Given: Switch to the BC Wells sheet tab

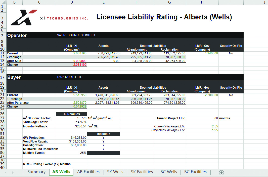Looking at the screenshot, I should (169, 172).
